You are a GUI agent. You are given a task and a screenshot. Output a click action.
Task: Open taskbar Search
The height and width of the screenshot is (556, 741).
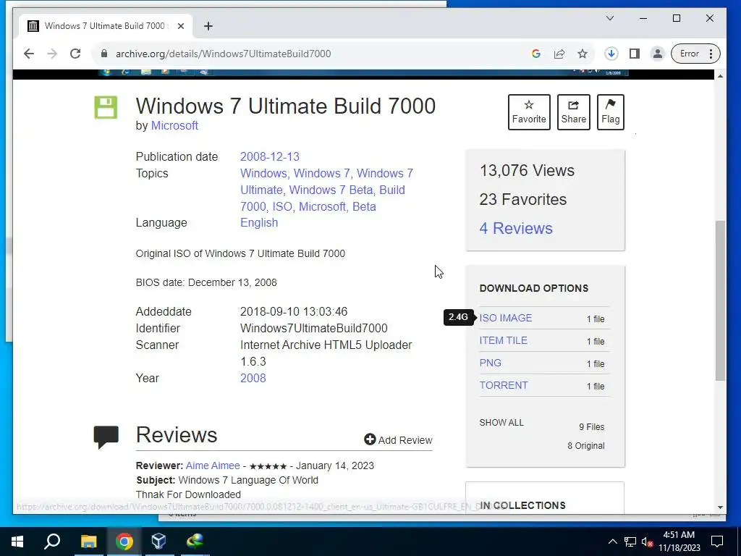click(52, 542)
